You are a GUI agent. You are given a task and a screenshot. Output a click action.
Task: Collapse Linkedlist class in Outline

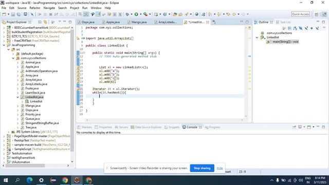pyautogui.click(x=257, y=38)
